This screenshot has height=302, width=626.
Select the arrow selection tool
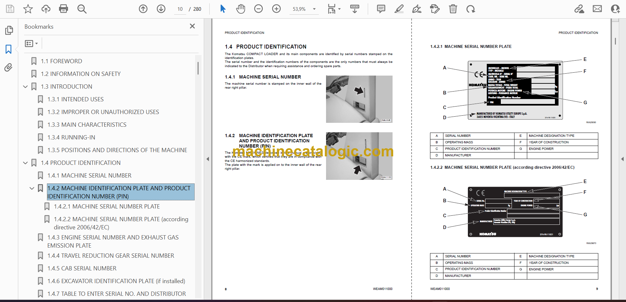pos(223,9)
